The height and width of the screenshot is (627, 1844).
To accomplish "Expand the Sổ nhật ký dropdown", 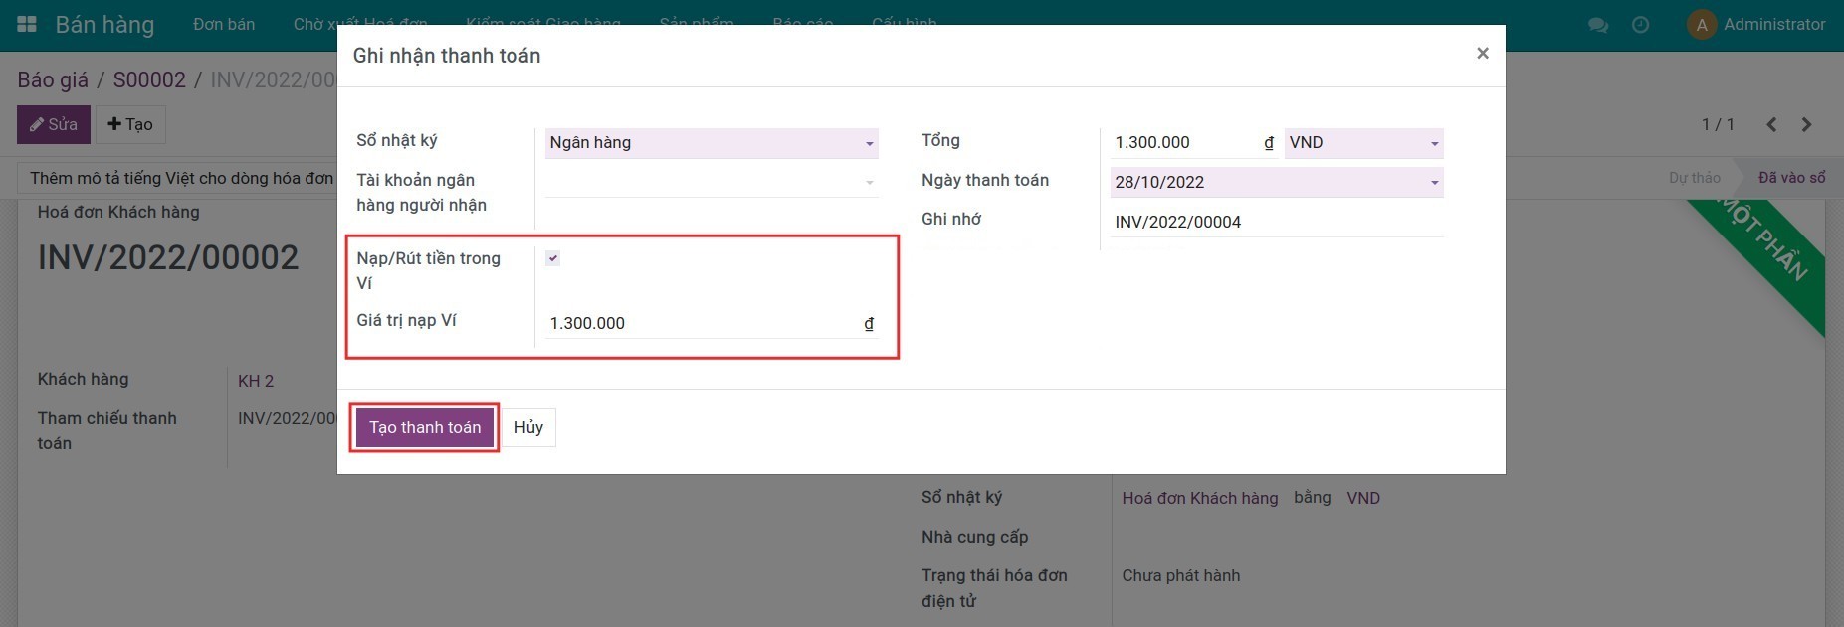I will pyautogui.click(x=711, y=143).
